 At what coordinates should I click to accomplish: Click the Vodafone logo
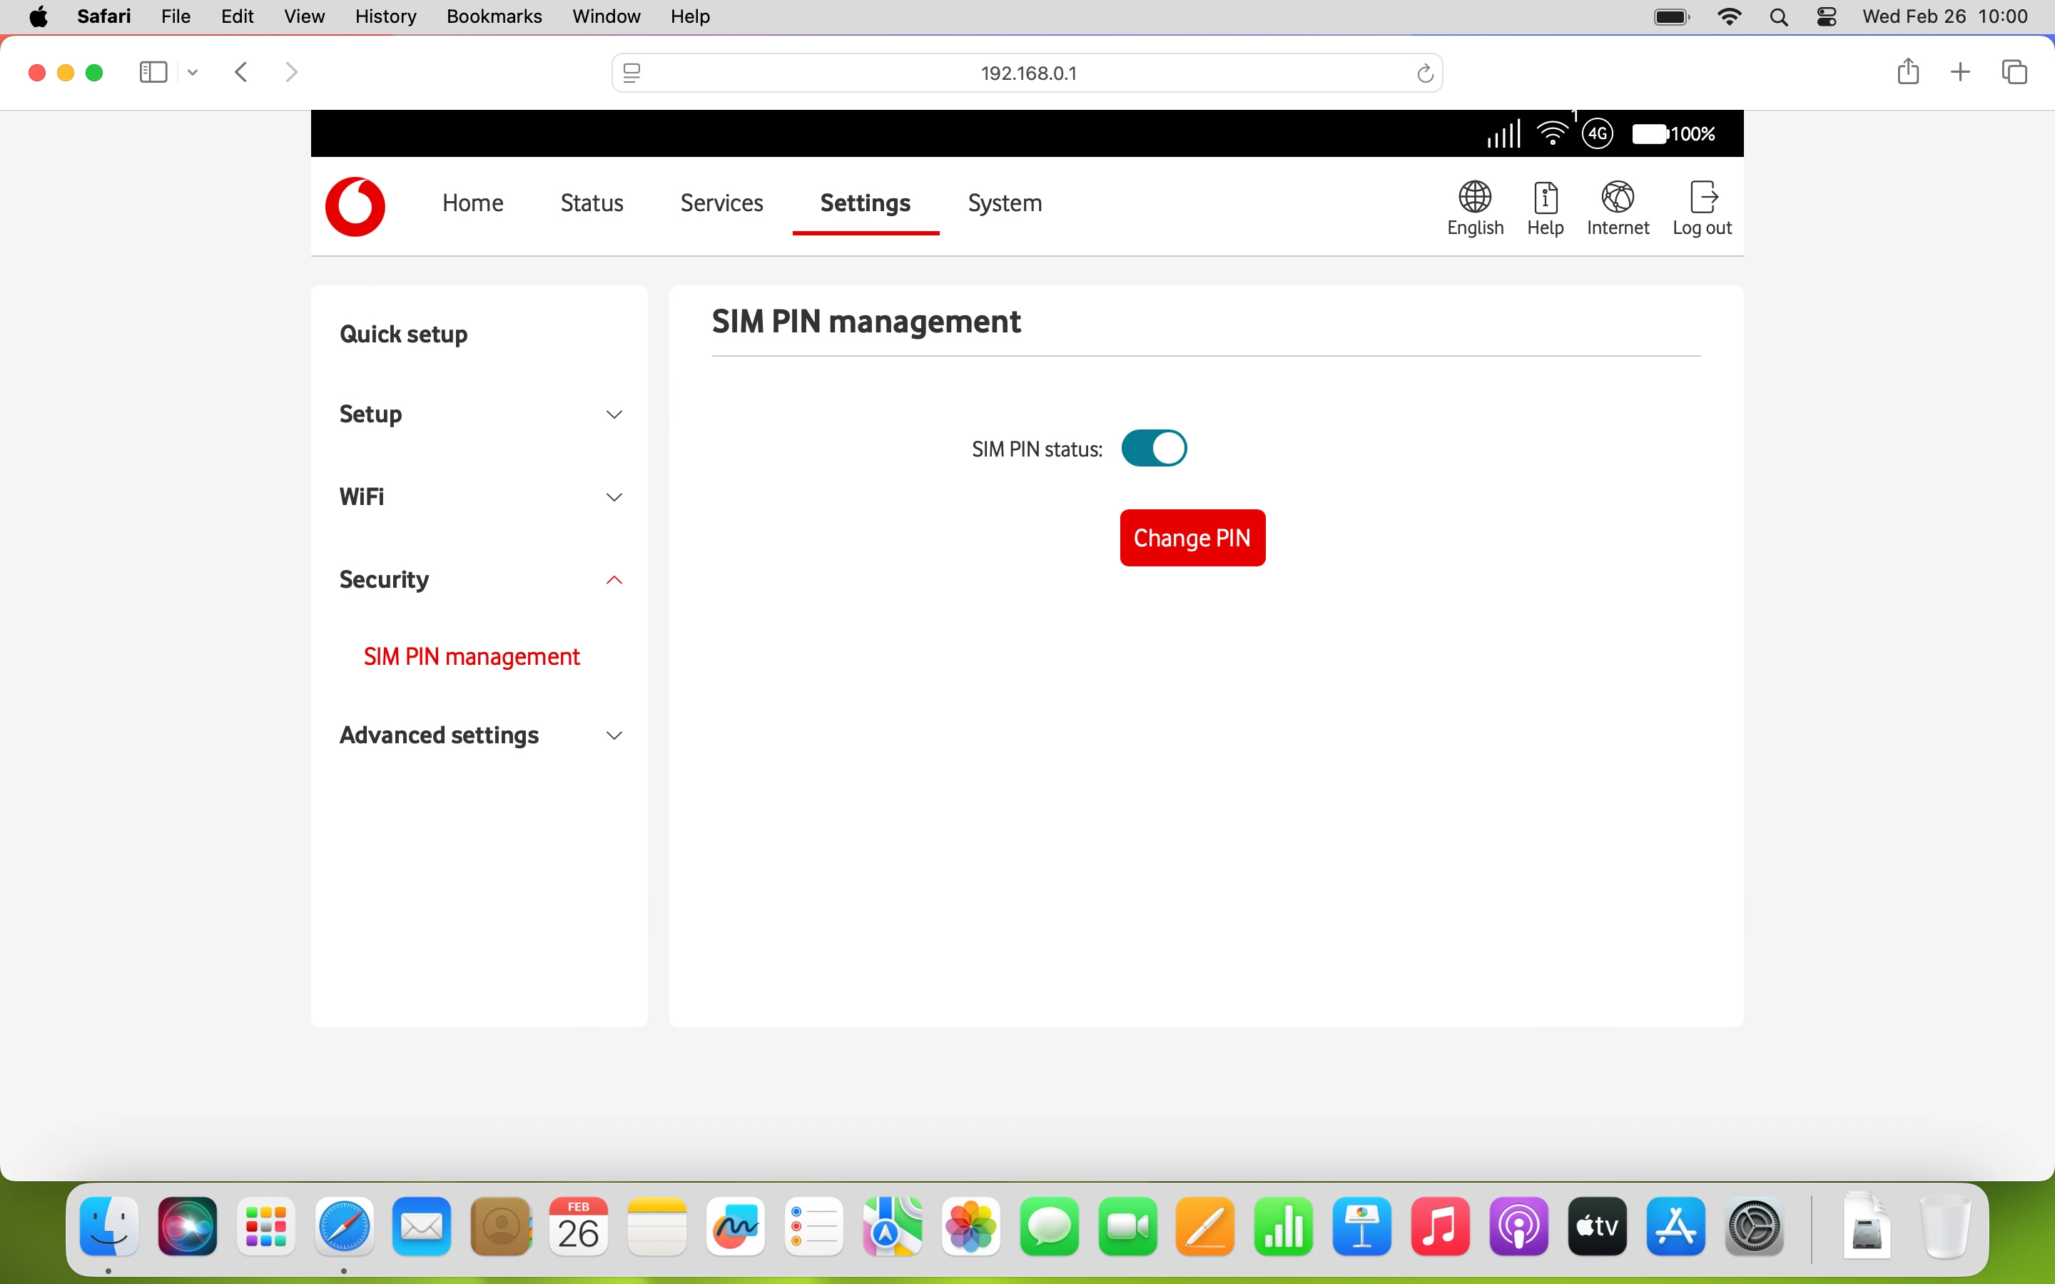(355, 206)
